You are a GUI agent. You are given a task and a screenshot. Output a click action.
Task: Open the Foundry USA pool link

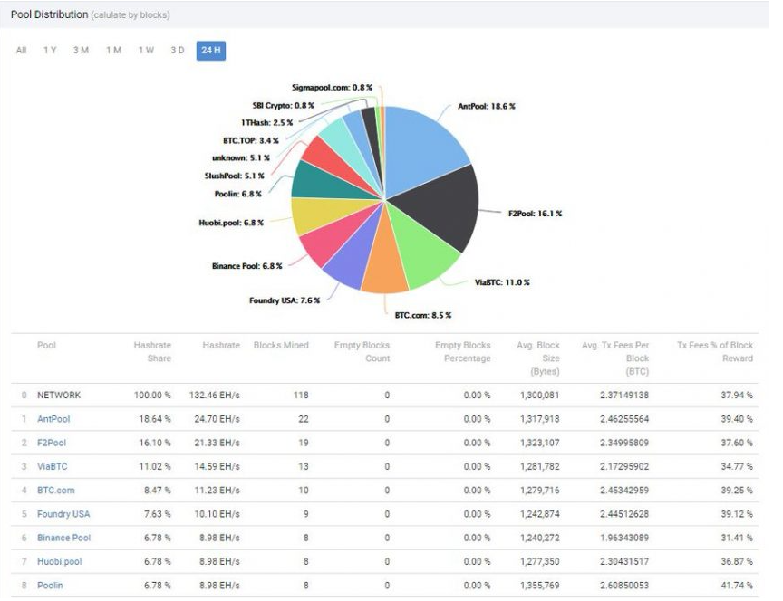63,514
